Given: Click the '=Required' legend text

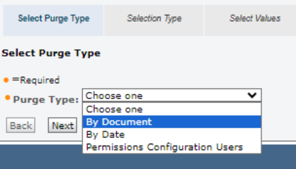Looking at the screenshot, I should (36, 81).
